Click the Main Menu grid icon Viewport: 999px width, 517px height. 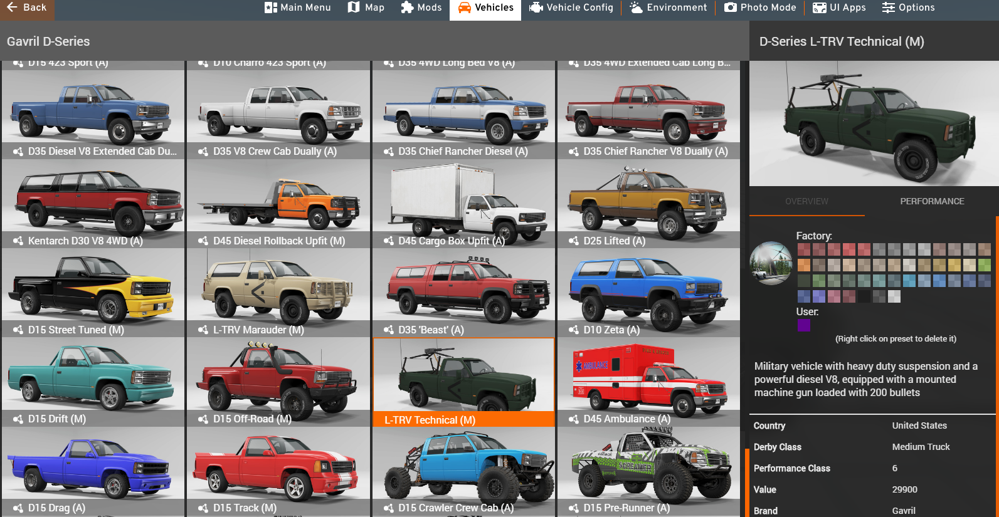coord(271,8)
